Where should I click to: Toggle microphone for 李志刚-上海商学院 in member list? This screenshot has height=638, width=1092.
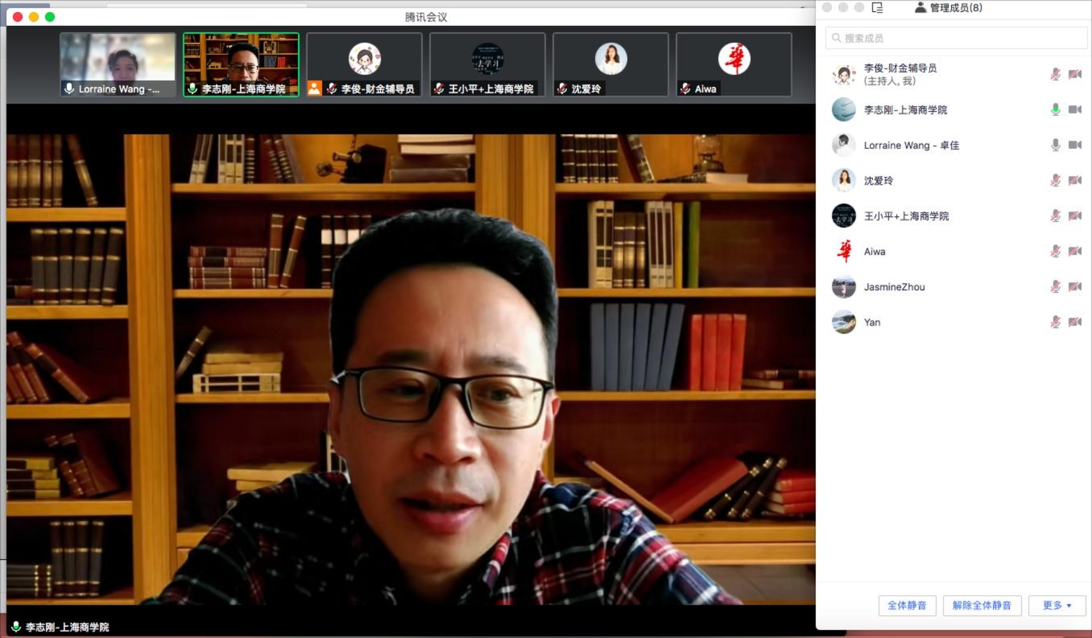pos(1055,110)
